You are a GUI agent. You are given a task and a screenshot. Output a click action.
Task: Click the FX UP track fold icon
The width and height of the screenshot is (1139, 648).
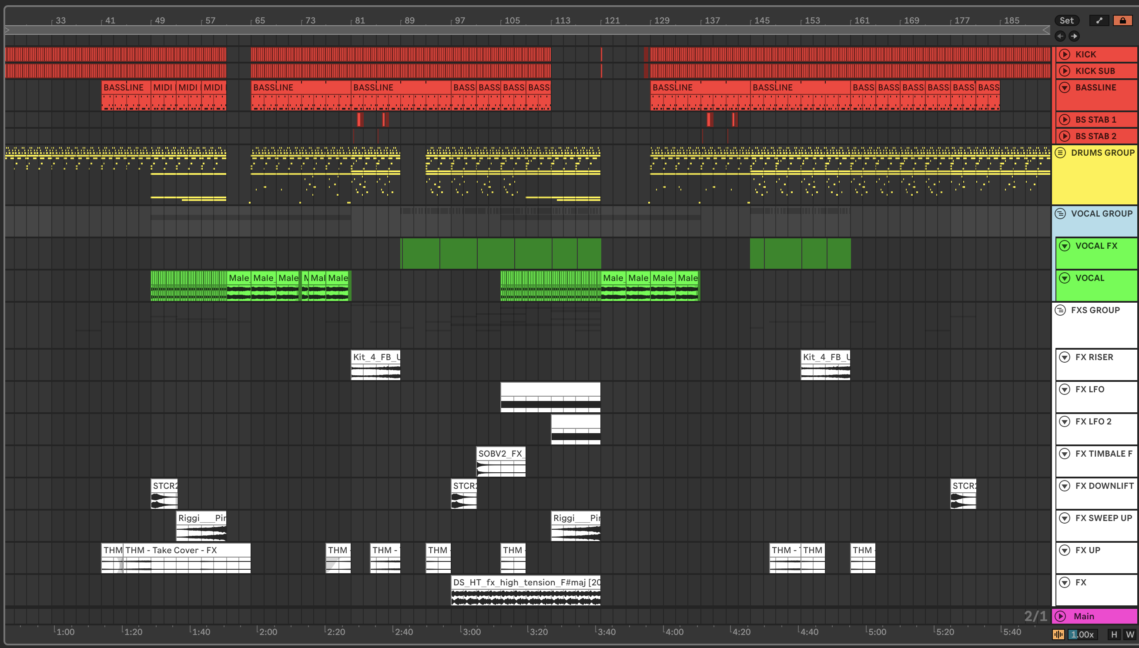[x=1065, y=550]
